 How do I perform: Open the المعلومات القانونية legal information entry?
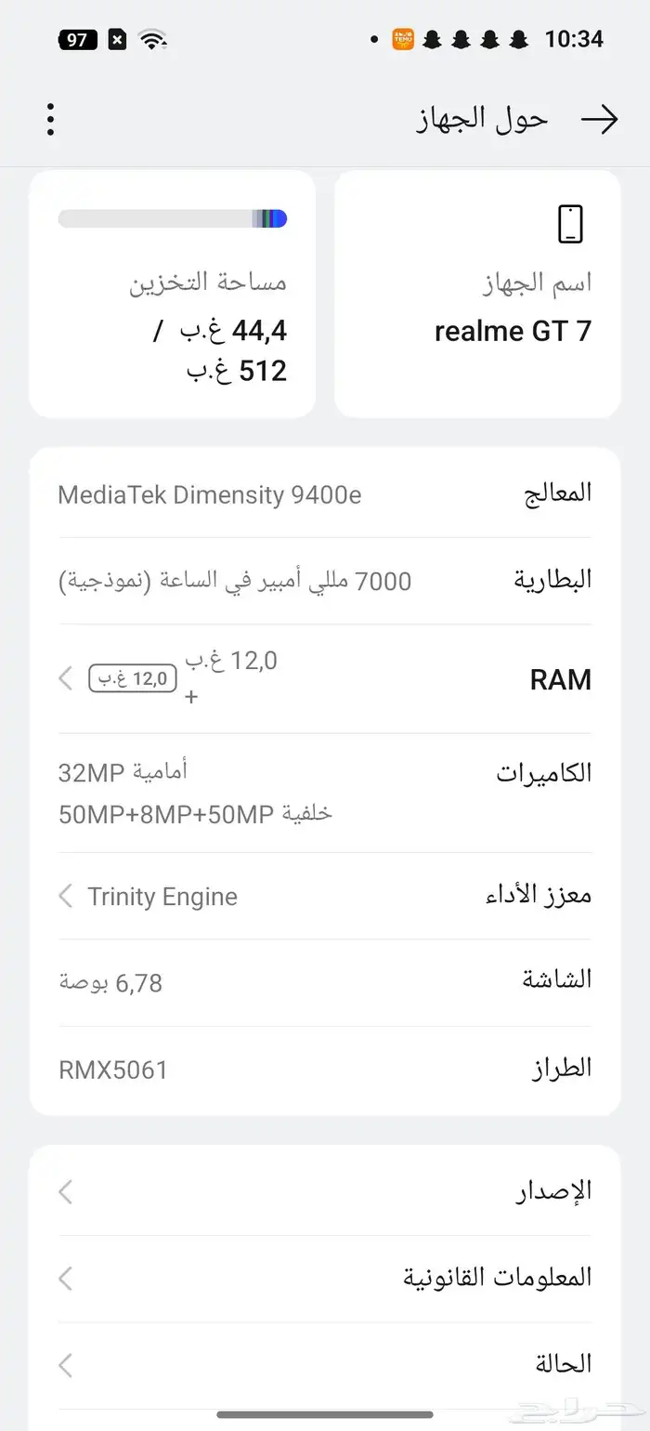pyautogui.click(x=325, y=1278)
